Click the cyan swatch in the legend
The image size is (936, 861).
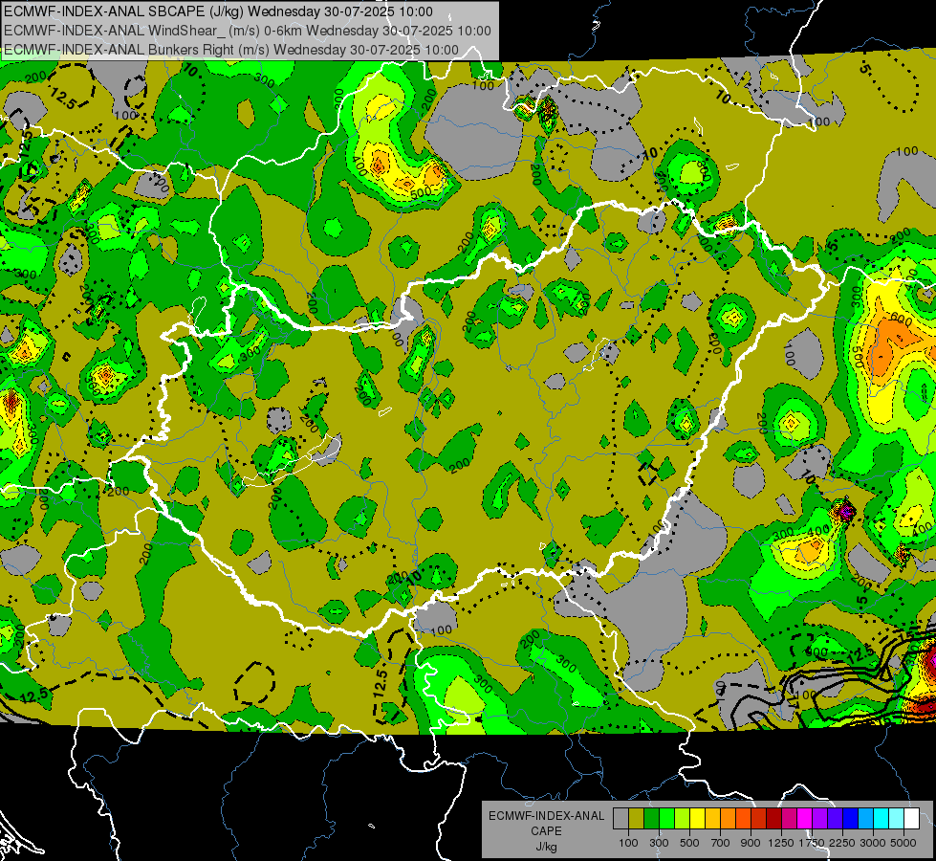point(882,819)
